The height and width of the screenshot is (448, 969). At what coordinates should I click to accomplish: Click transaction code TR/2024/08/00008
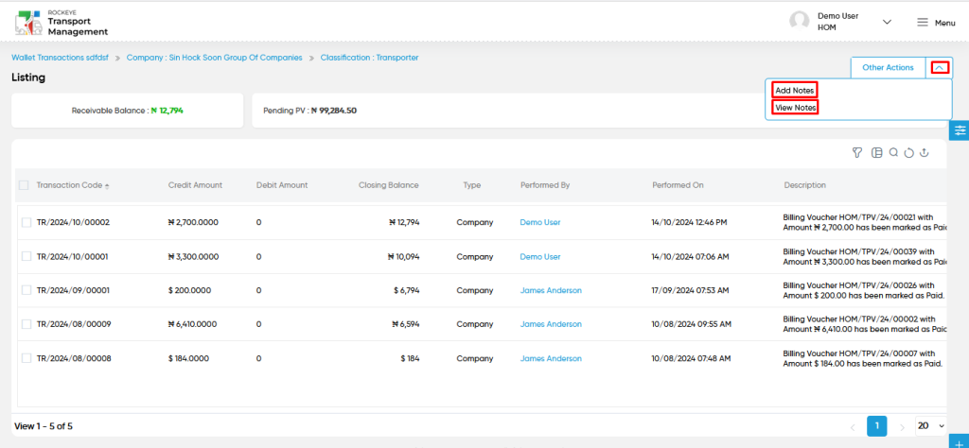tap(74, 358)
